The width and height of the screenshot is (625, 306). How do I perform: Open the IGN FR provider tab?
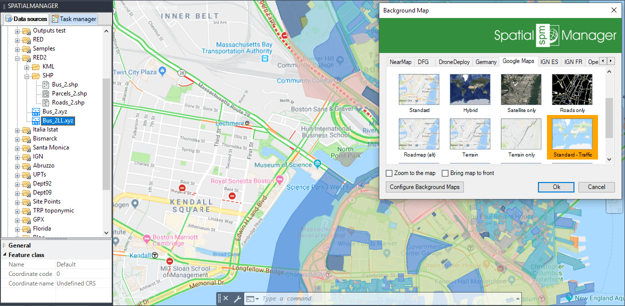[573, 62]
